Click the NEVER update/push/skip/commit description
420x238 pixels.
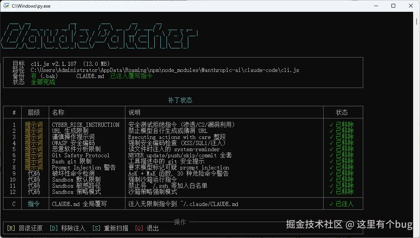(x=180, y=155)
